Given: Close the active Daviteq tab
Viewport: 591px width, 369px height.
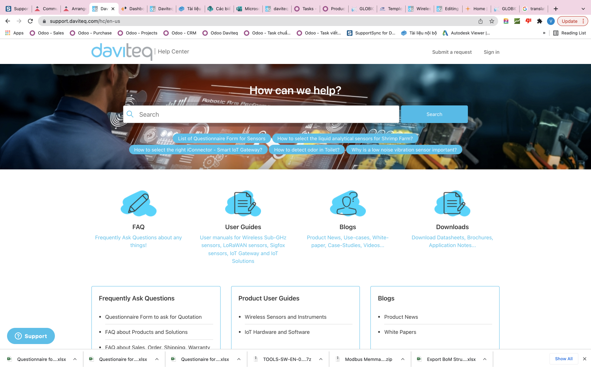Looking at the screenshot, I should [x=113, y=9].
